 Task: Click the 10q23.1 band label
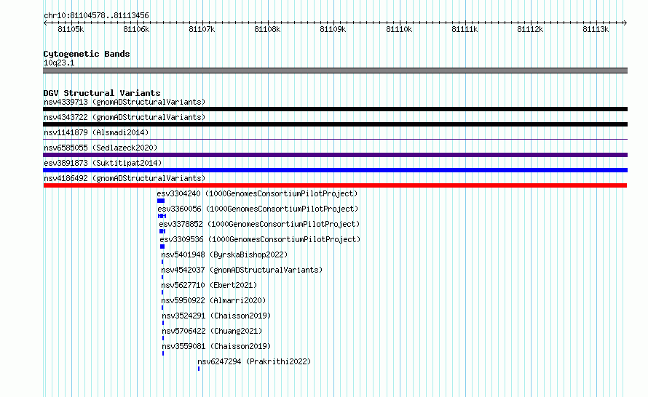pos(59,63)
